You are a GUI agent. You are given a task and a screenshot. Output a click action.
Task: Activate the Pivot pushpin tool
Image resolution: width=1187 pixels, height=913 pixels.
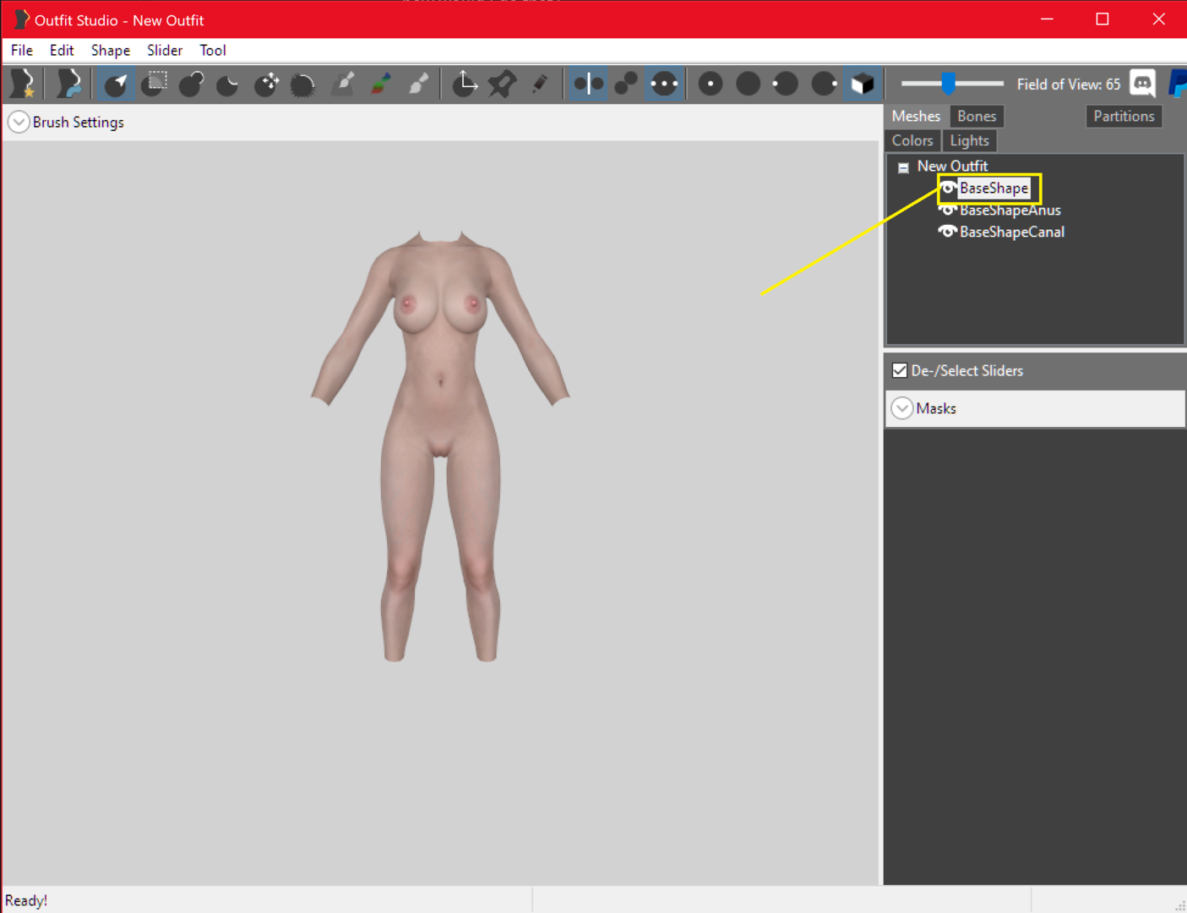coord(502,84)
